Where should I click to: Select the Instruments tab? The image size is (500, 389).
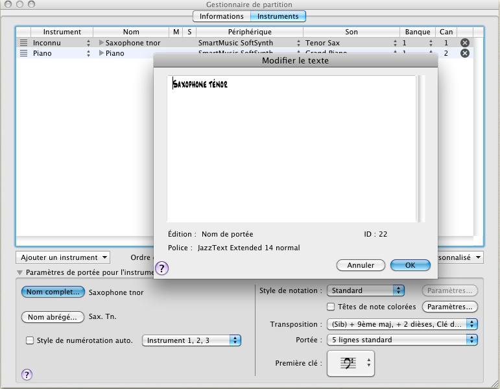[278, 16]
